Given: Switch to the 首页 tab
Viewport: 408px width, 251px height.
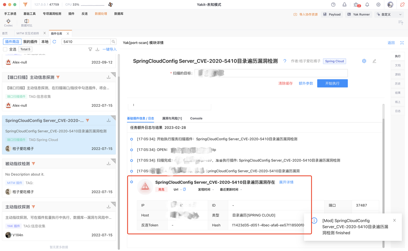Looking at the screenshot, I should pyautogui.click(x=5, y=33).
